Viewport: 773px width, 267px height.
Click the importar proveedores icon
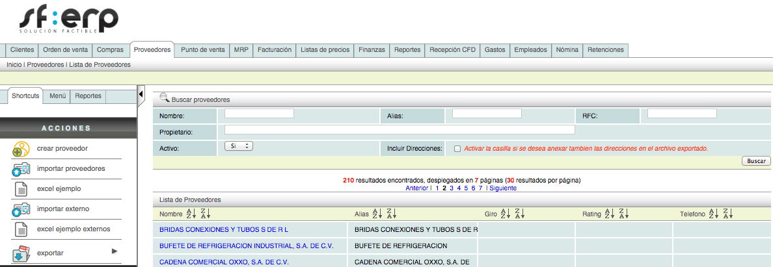21,169
